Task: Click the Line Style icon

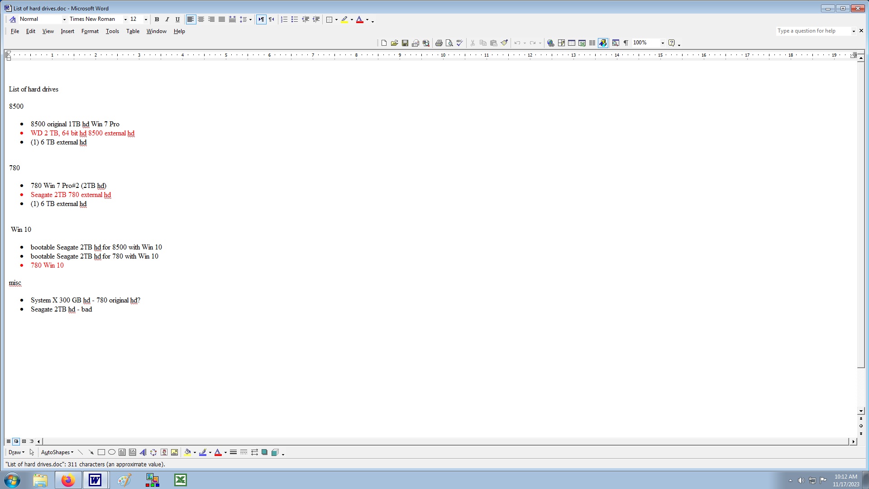Action: click(233, 452)
